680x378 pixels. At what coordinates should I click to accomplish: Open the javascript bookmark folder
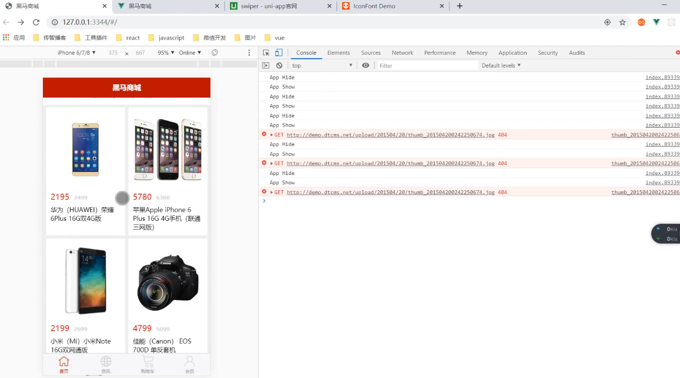pos(166,37)
